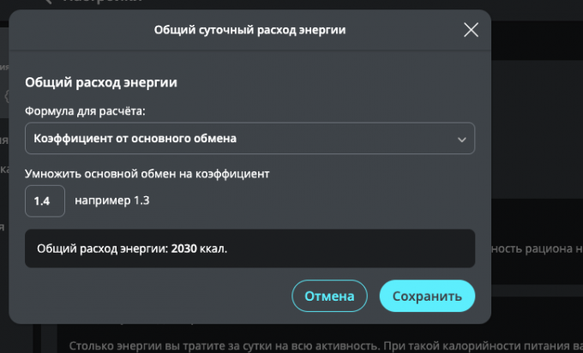583x353 pixels.
Task: Click the chevron arrow in formula dropdown
Action: [x=462, y=138]
